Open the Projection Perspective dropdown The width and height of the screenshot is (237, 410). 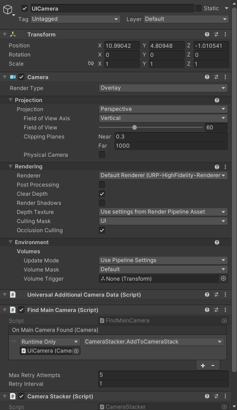coord(163,109)
